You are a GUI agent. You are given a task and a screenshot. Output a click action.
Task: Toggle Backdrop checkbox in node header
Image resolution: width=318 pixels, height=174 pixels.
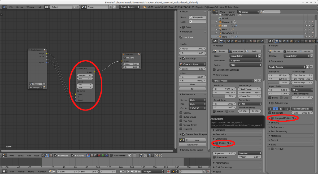point(72,155)
